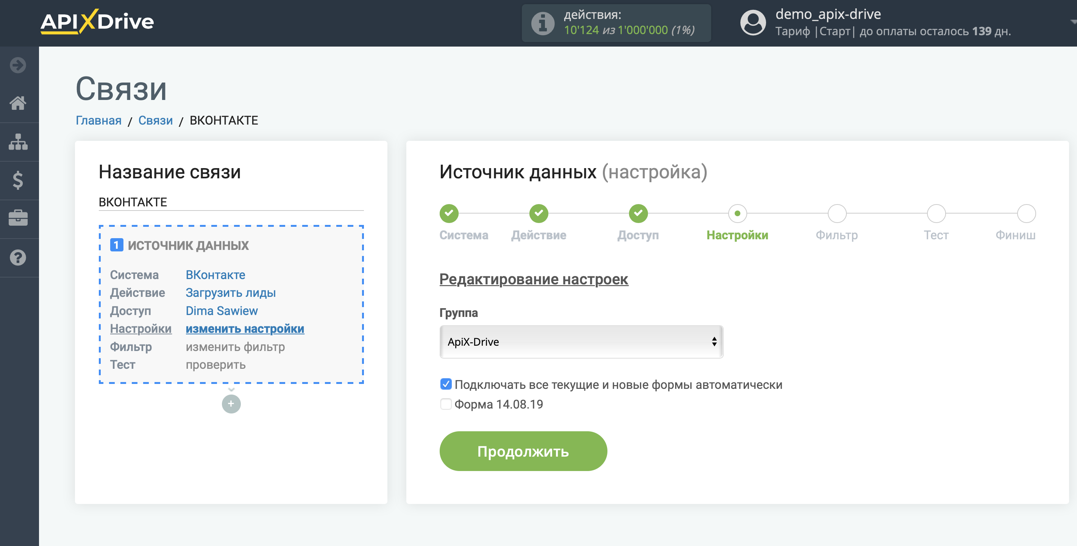Click the connection name field ВКОНТАКТЕ
This screenshot has width=1077, height=546.
pos(231,202)
